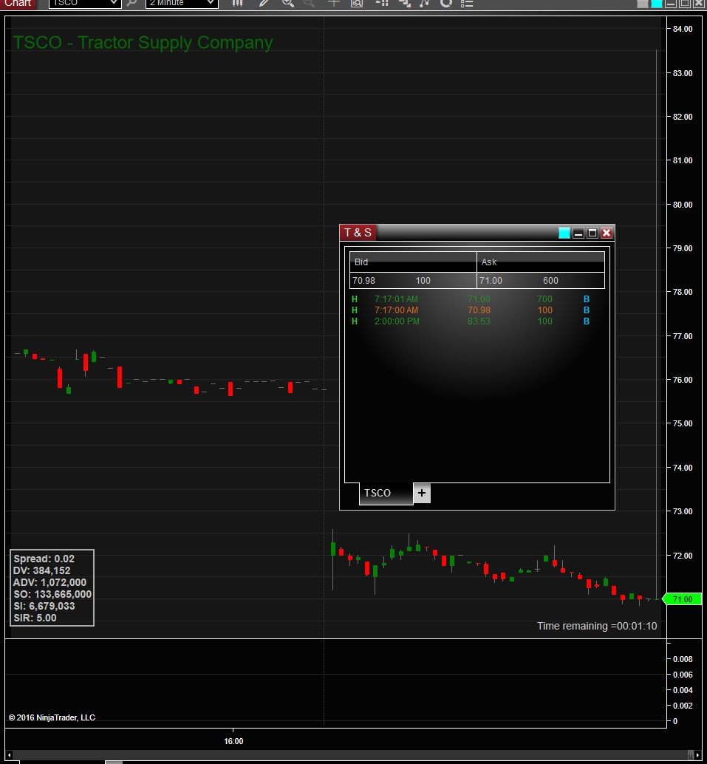The image size is (707, 764).
Task: Minimize the main chart window
Action: click(671, 4)
